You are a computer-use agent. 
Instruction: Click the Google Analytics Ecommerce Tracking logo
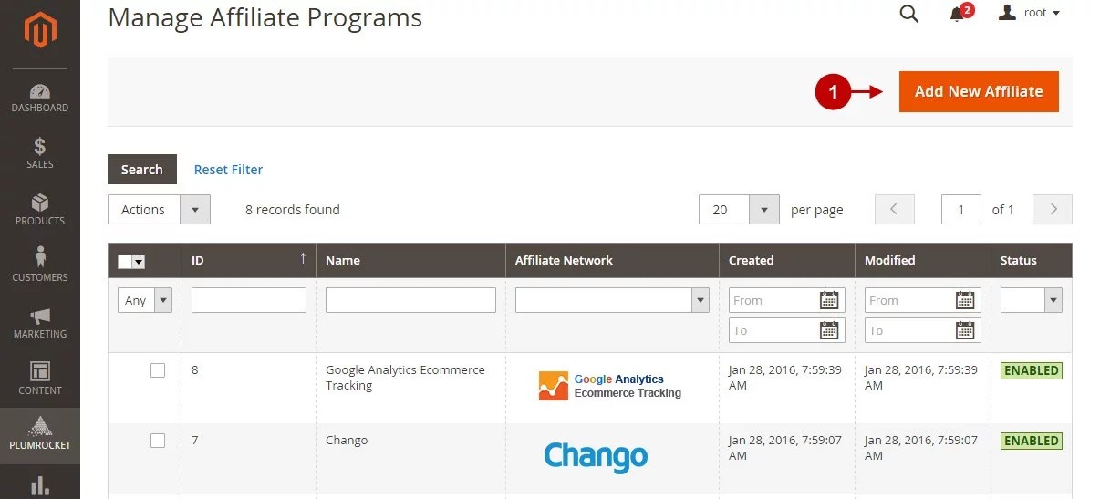pos(610,387)
